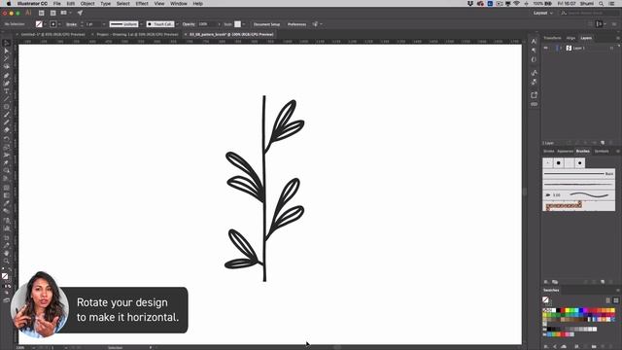Click the Stroke label in control bar

(x=71, y=24)
